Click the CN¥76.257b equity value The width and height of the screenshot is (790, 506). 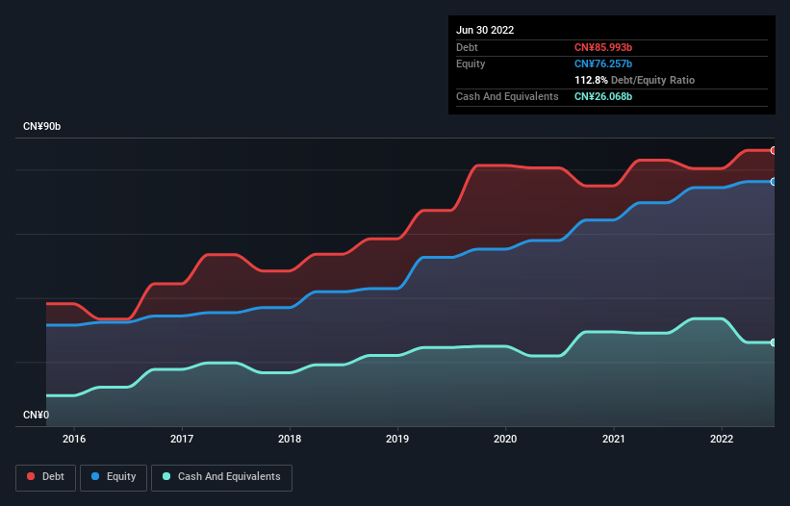(603, 63)
